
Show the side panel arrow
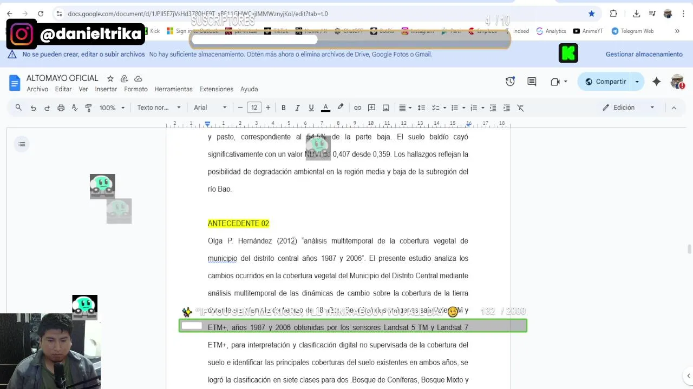pos(688,375)
